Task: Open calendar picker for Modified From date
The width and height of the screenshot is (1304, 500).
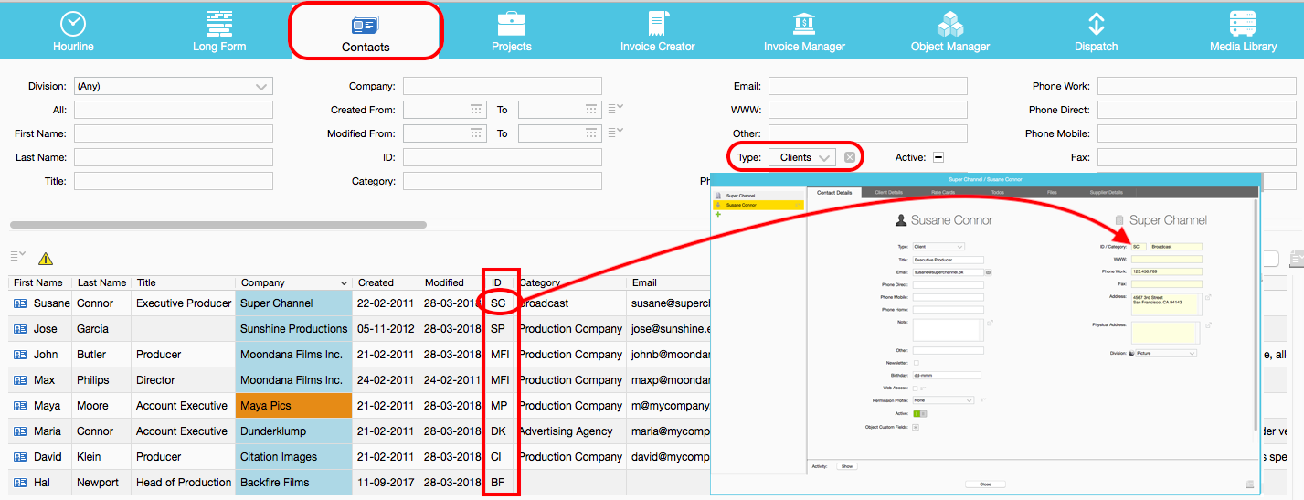Action: pyautogui.click(x=476, y=133)
